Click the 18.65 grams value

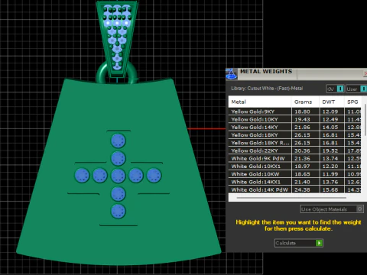click(x=302, y=174)
